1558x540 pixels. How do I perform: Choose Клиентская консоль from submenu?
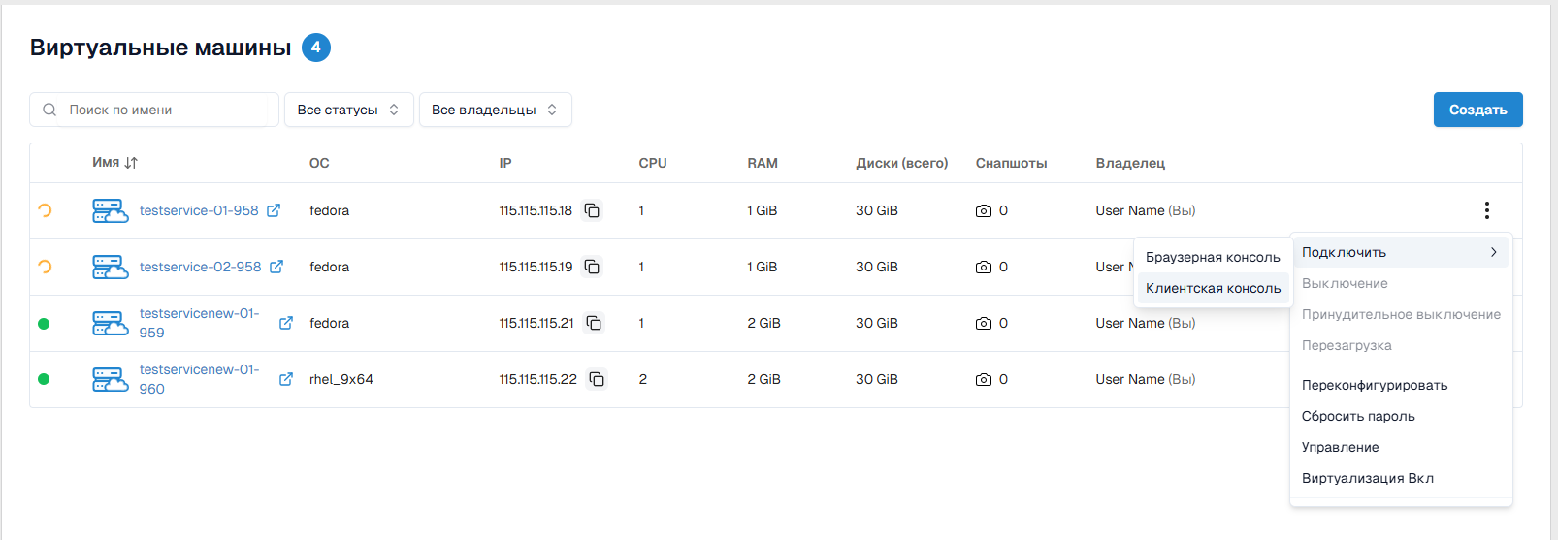1213,288
